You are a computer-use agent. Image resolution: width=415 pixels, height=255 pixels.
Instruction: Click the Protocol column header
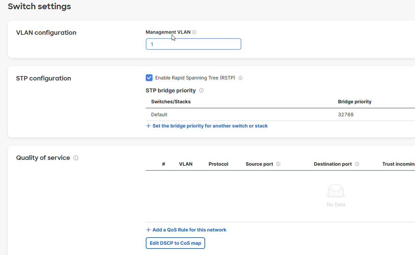[218, 164]
